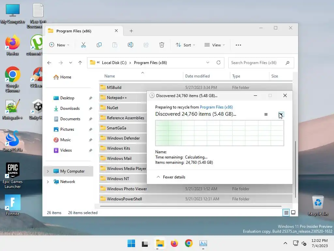The image size is (334, 251).
Task: Click the Rename icon in toolbar
Action: pos(130,45)
